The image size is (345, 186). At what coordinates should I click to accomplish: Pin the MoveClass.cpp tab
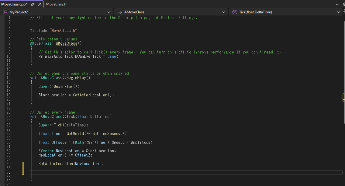[32, 4]
